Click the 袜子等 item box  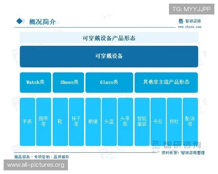pos(76,122)
